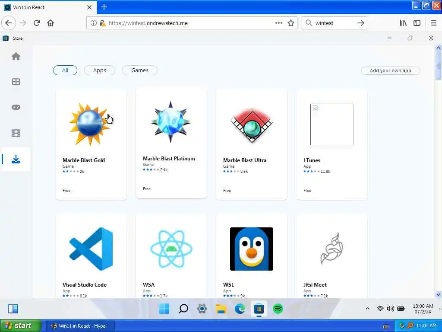Reload the page
The image size is (442, 332).
37,23
